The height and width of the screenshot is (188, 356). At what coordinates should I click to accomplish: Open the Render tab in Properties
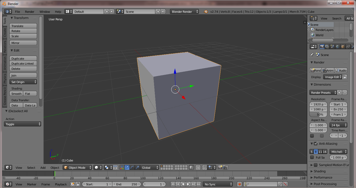(x=322, y=47)
